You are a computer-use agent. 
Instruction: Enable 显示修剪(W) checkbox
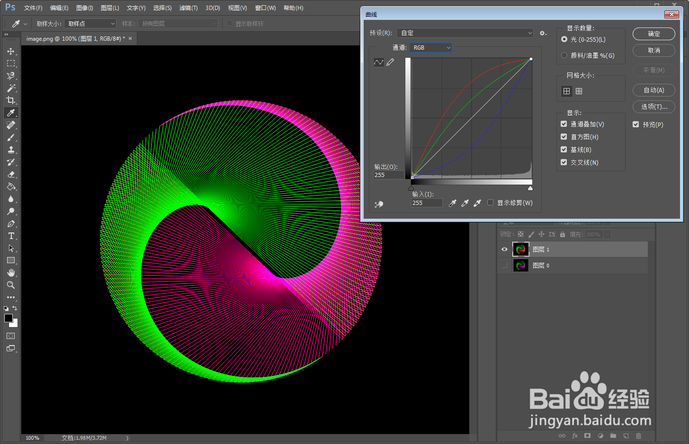[x=490, y=203]
